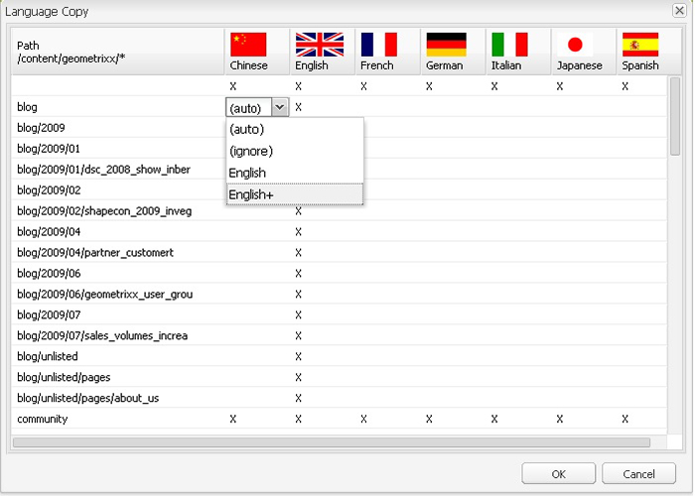Click the German flag icon

coord(446,45)
